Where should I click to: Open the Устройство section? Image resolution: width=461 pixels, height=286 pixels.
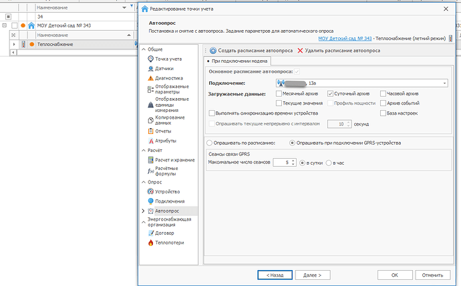[168, 191]
